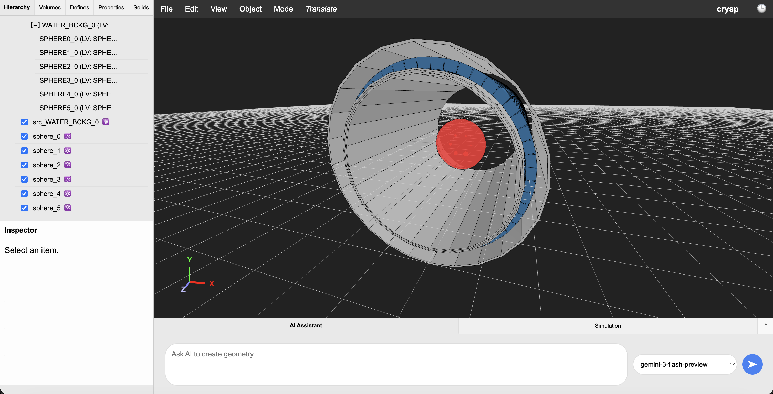This screenshot has height=394, width=773.
Task: Open the gemini-3-flash-preview model dropdown
Action: tap(685, 364)
